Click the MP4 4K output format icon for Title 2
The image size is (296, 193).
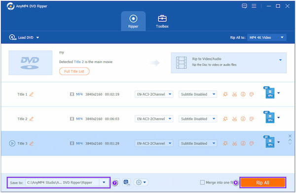click(x=269, y=117)
